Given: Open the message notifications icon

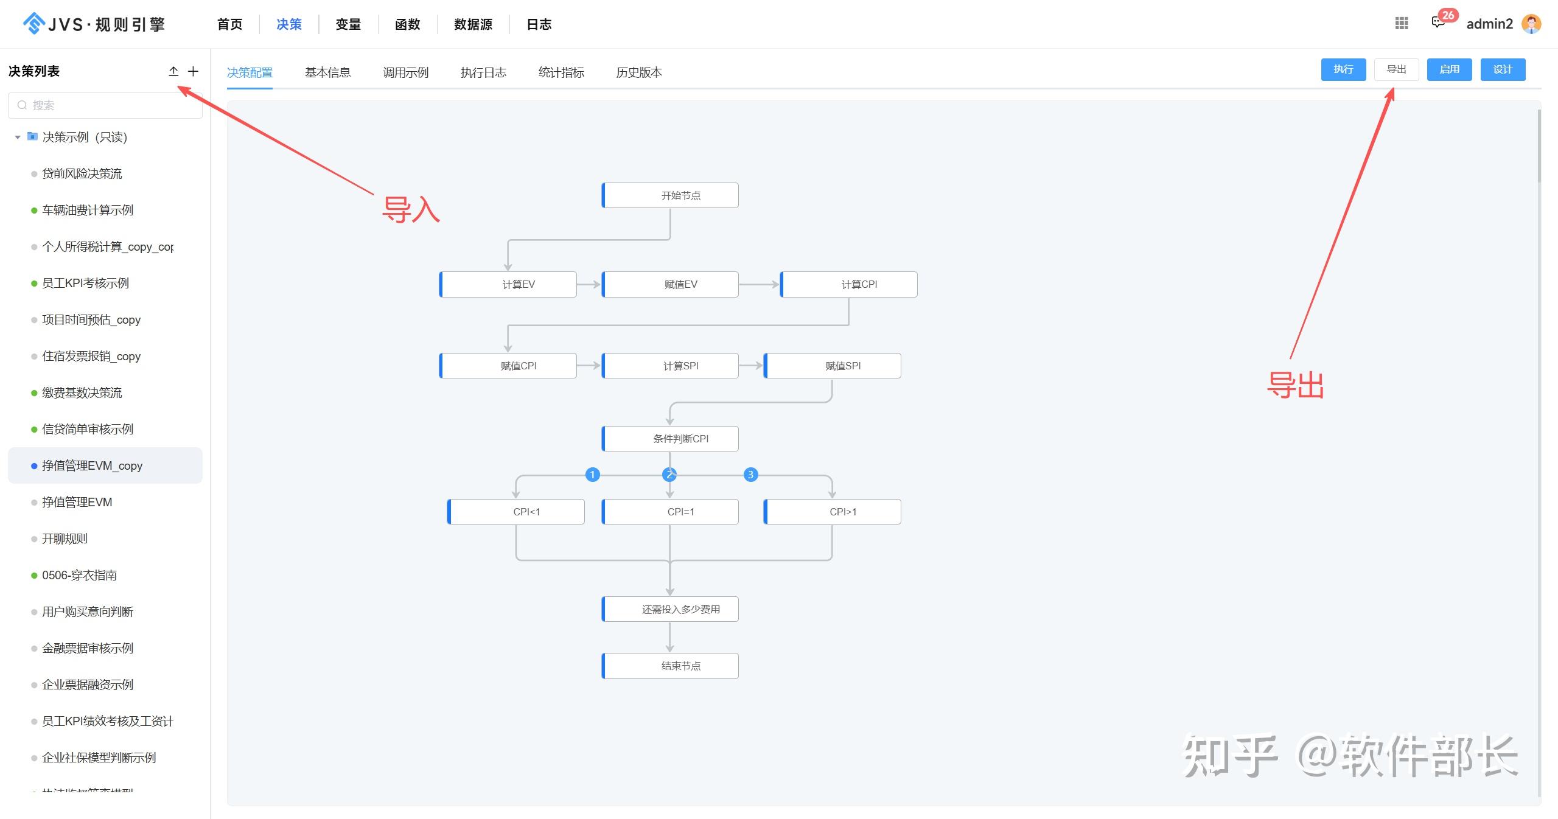Looking at the screenshot, I should click(1438, 23).
